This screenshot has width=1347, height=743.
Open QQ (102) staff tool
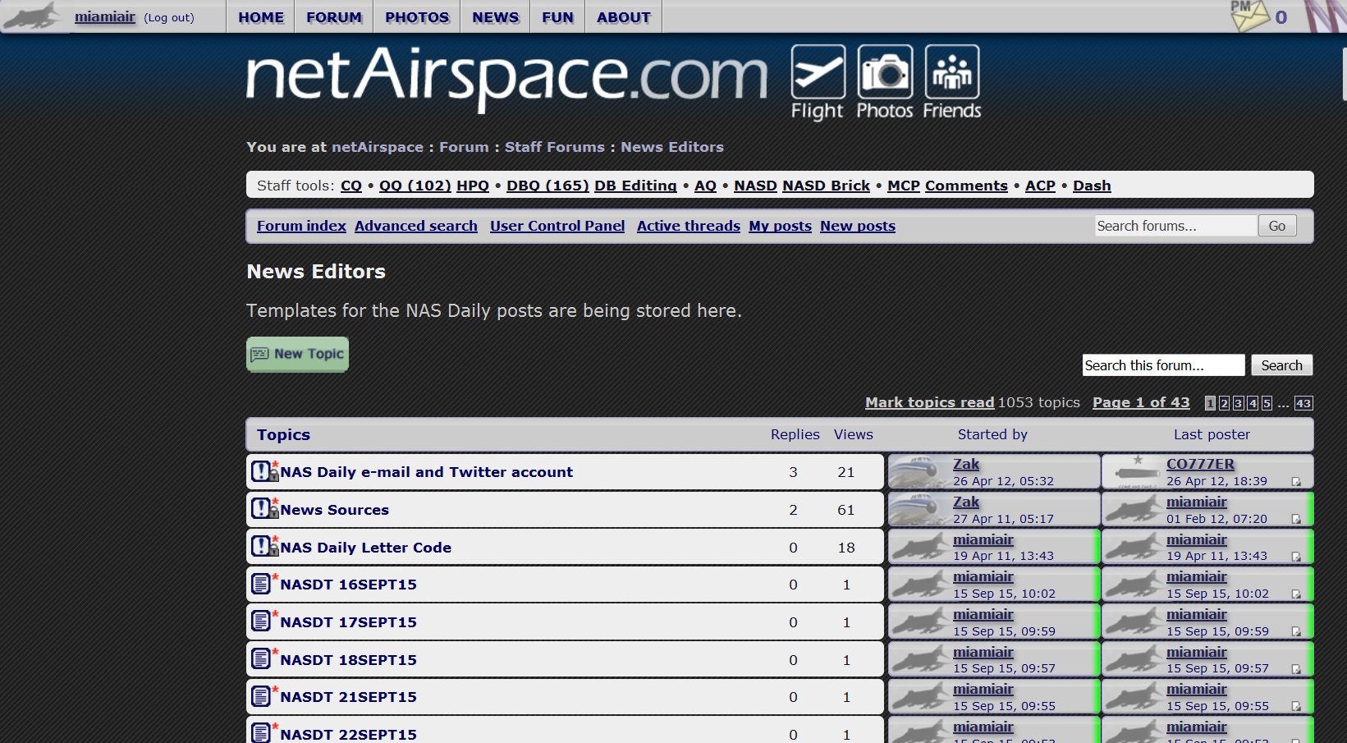pos(415,186)
